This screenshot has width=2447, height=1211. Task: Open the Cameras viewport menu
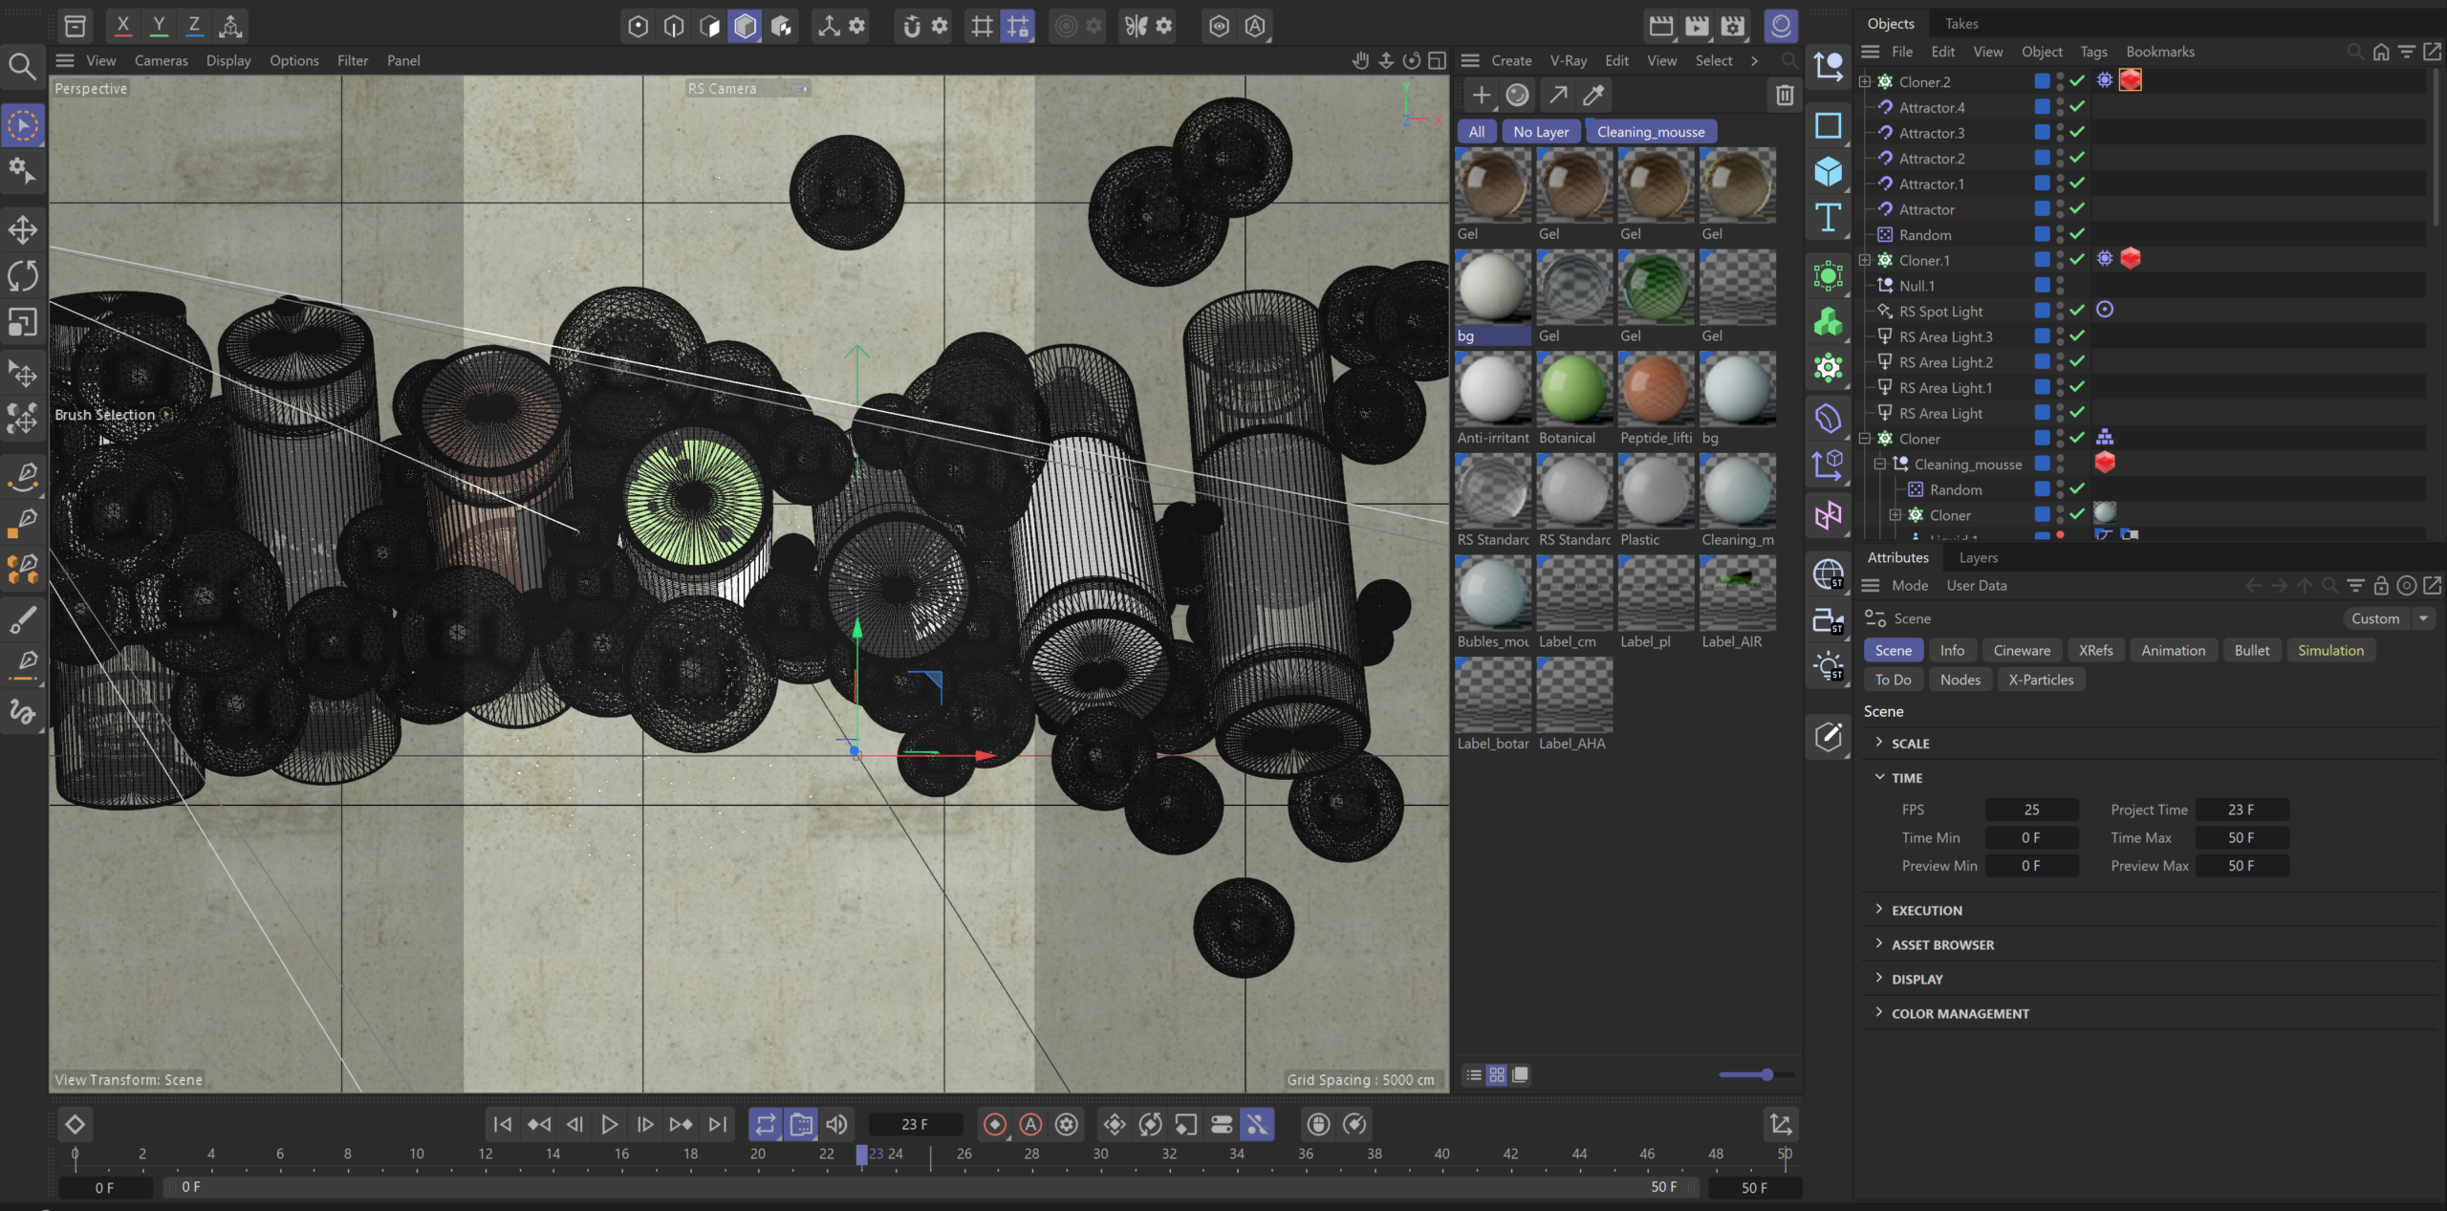pyautogui.click(x=161, y=60)
